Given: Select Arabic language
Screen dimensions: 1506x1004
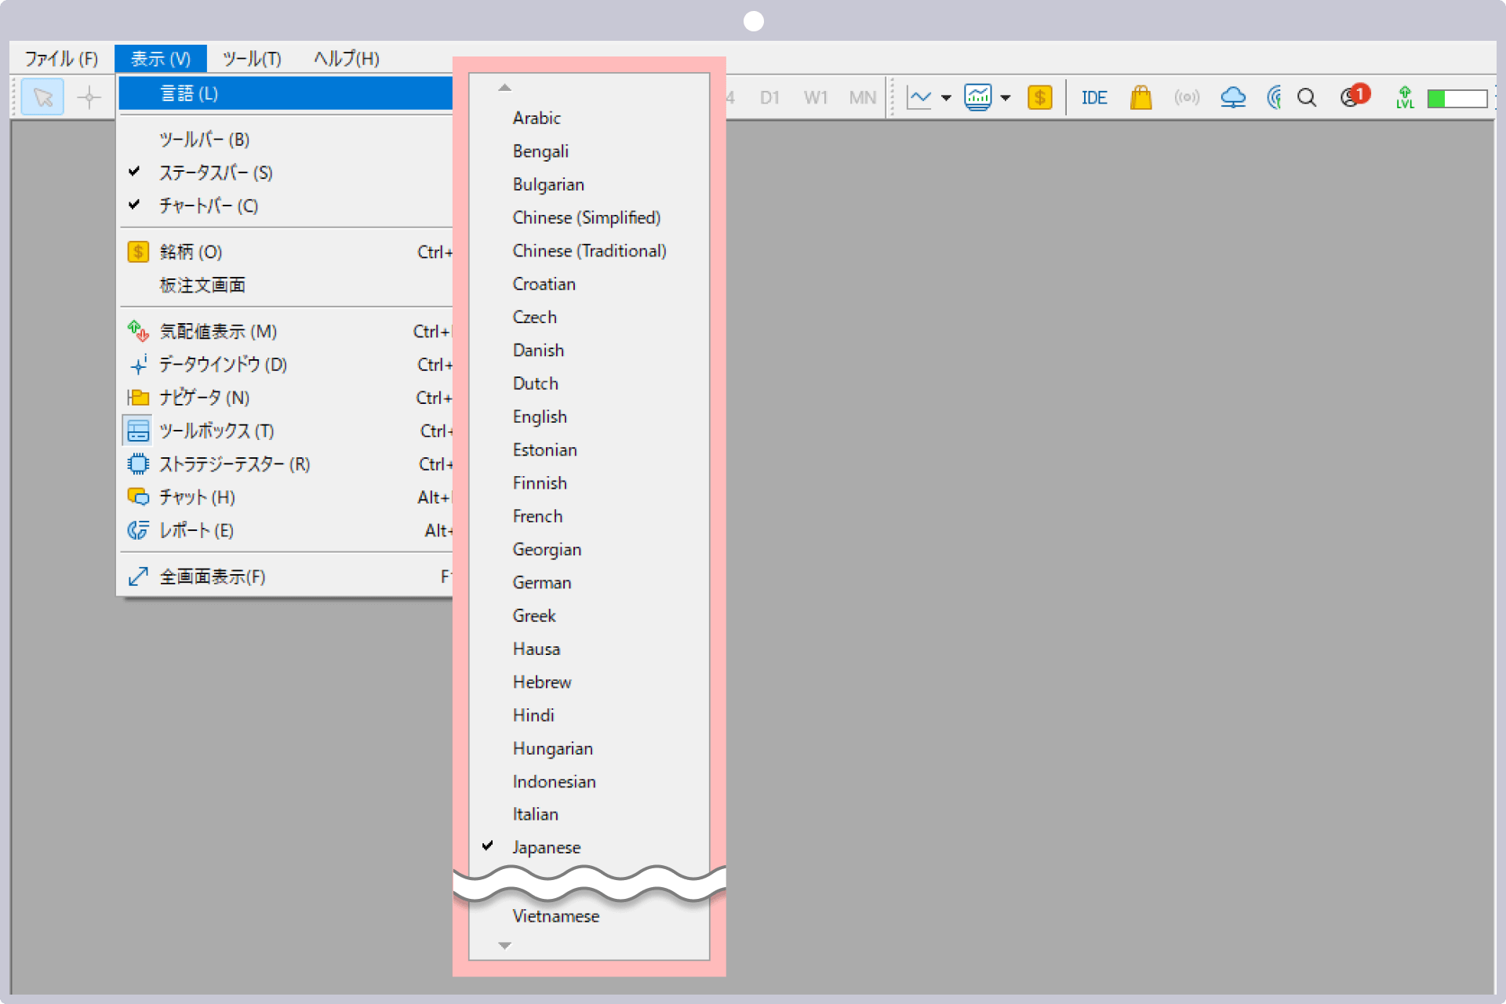Looking at the screenshot, I should (x=589, y=118).
